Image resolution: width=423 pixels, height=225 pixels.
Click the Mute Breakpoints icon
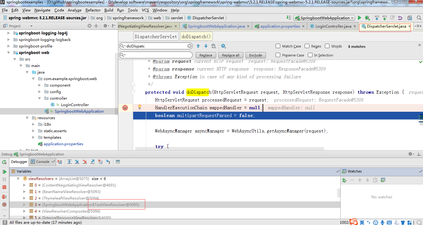tap(4, 205)
